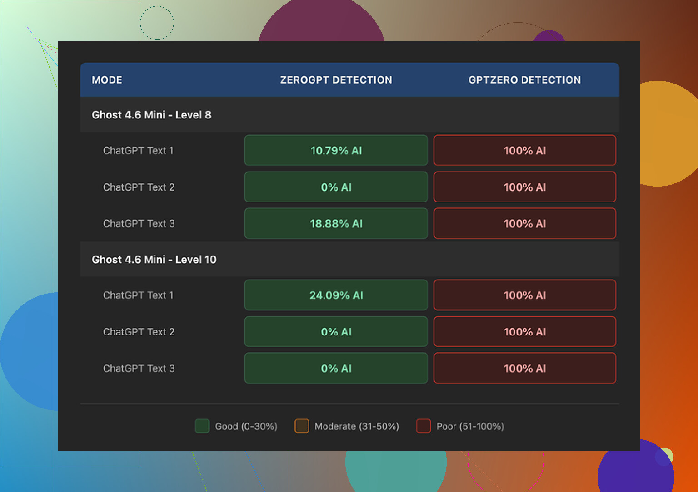Viewport: 698px width, 492px height.
Task: Click the red Poor legend color swatch
Action: pyautogui.click(x=424, y=426)
